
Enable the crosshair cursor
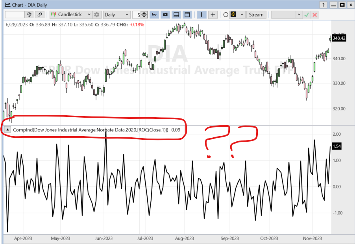click(x=213, y=15)
